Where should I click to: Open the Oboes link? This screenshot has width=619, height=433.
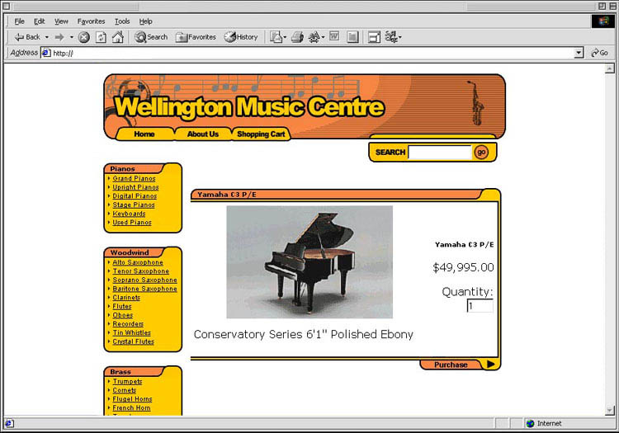point(122,315)
